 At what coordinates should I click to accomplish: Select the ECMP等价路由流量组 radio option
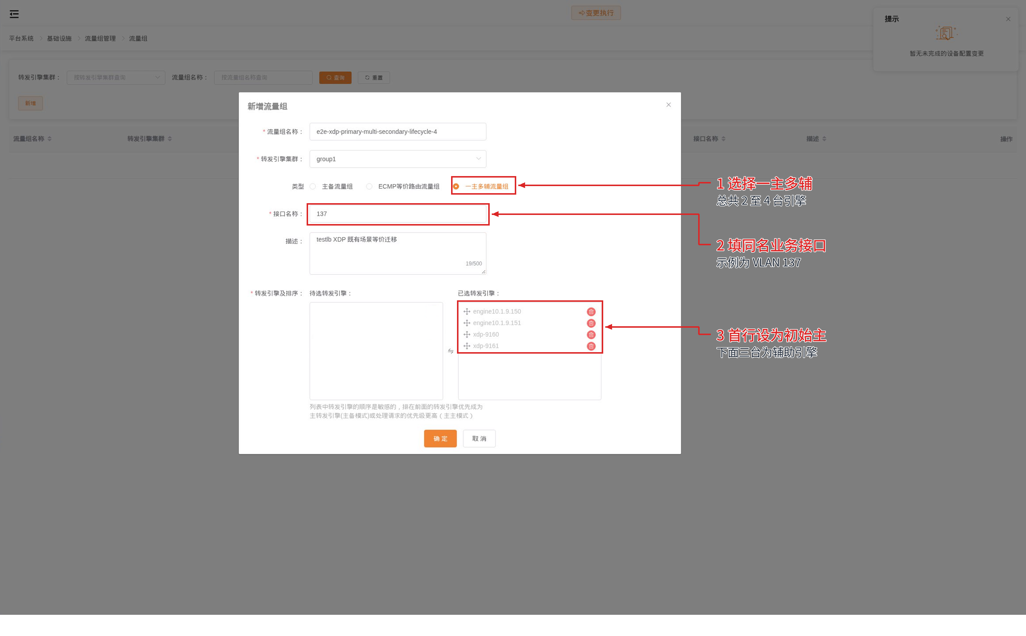(369, 186)
